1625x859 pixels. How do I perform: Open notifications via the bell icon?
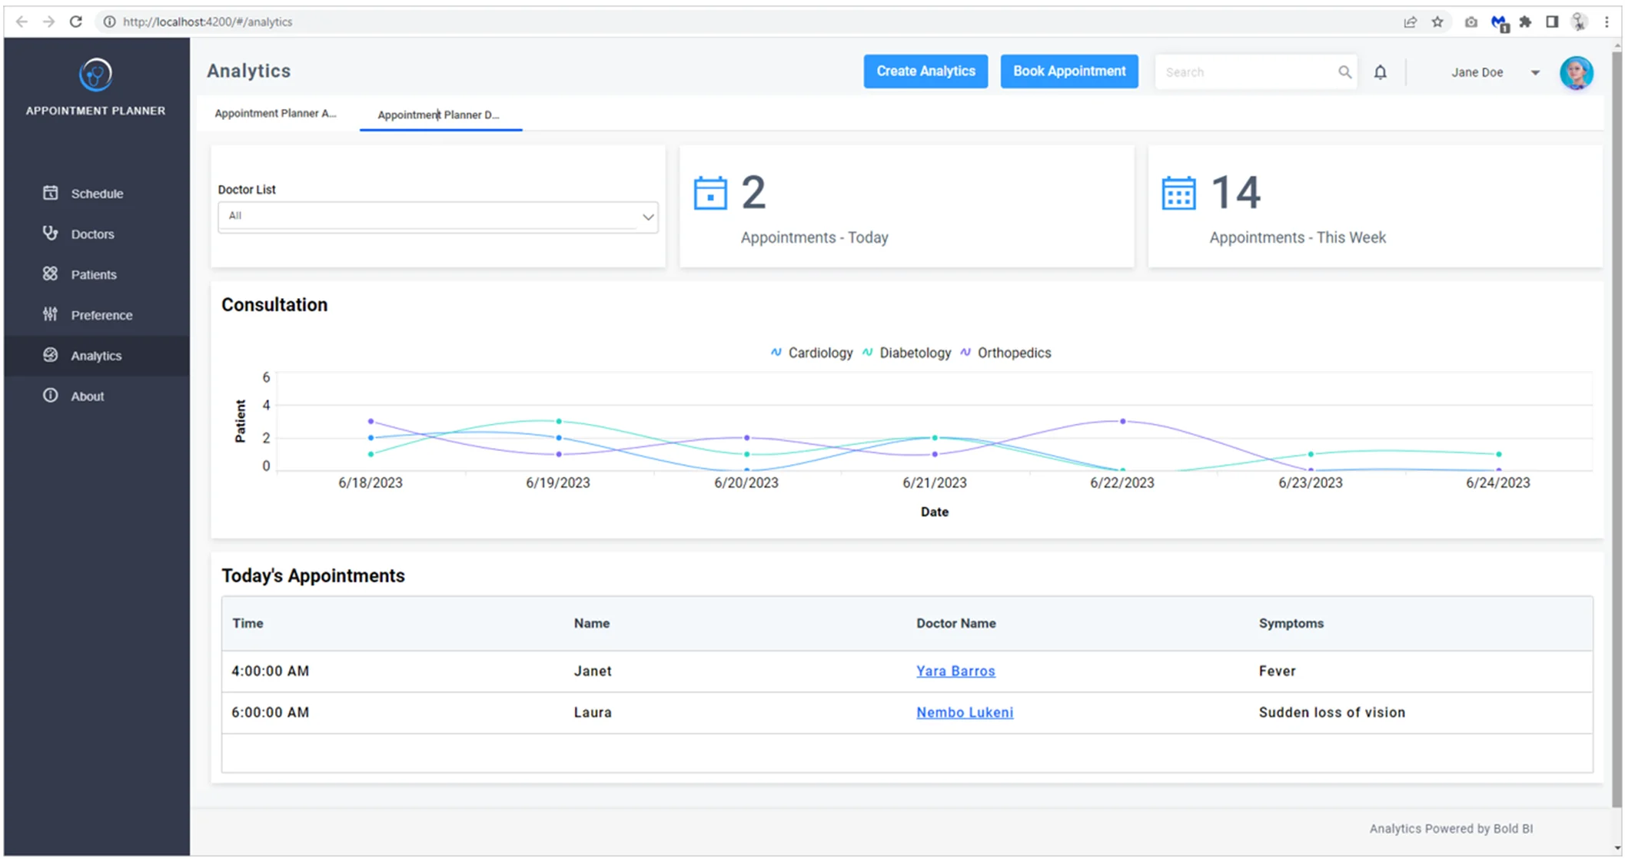click(1381, 71)
